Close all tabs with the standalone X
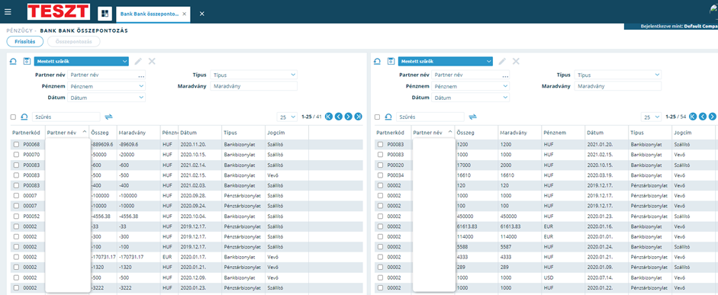 pyautogui.click(x=202, y=14)
